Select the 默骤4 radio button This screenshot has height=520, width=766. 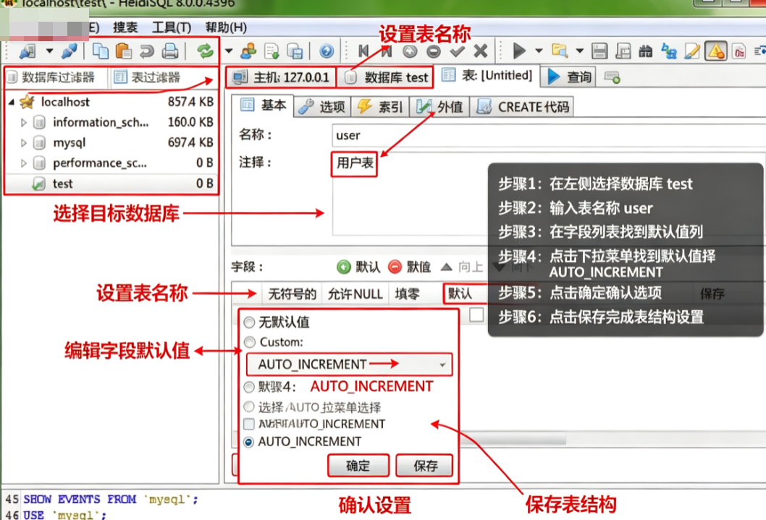pyautogui.click(x=249, y=387)
